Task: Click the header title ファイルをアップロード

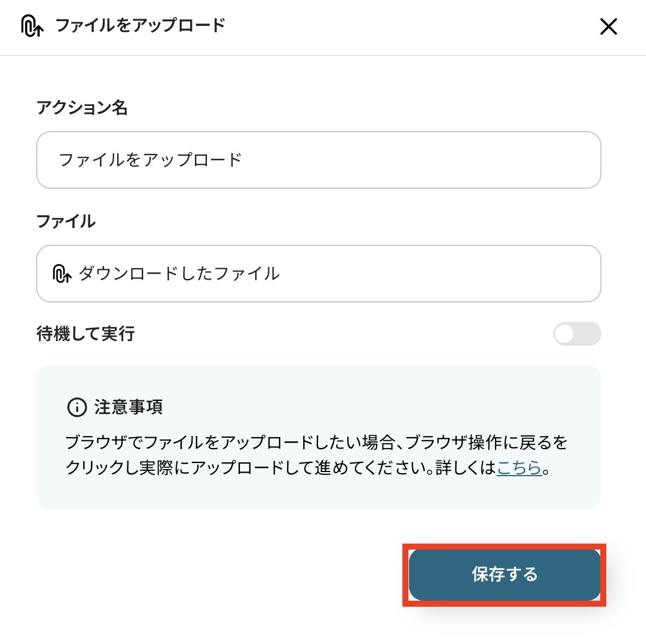Action: (140, 26)
